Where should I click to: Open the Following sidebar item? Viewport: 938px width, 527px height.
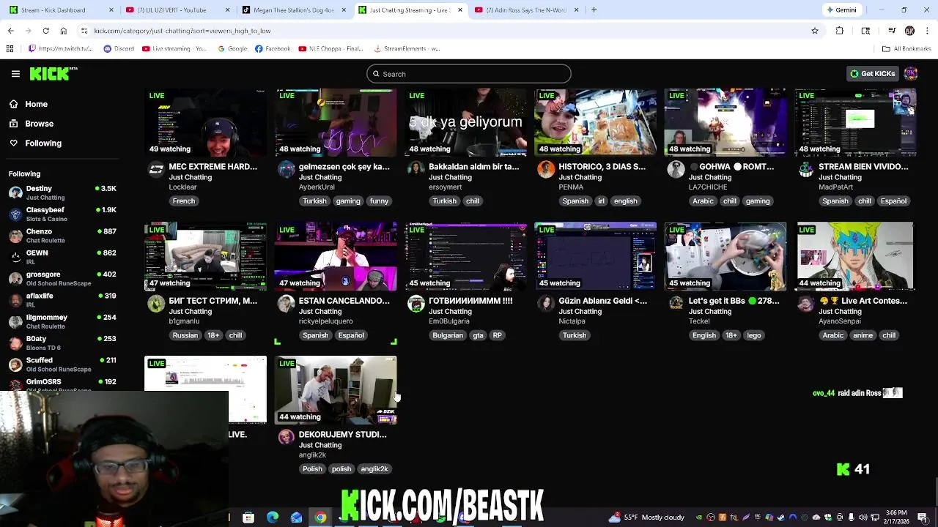43,143
